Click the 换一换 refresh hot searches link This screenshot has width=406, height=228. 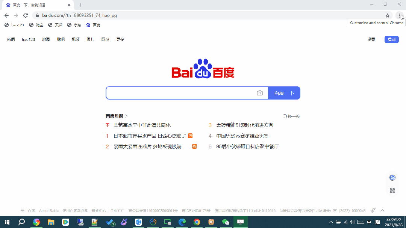(294, 116)
